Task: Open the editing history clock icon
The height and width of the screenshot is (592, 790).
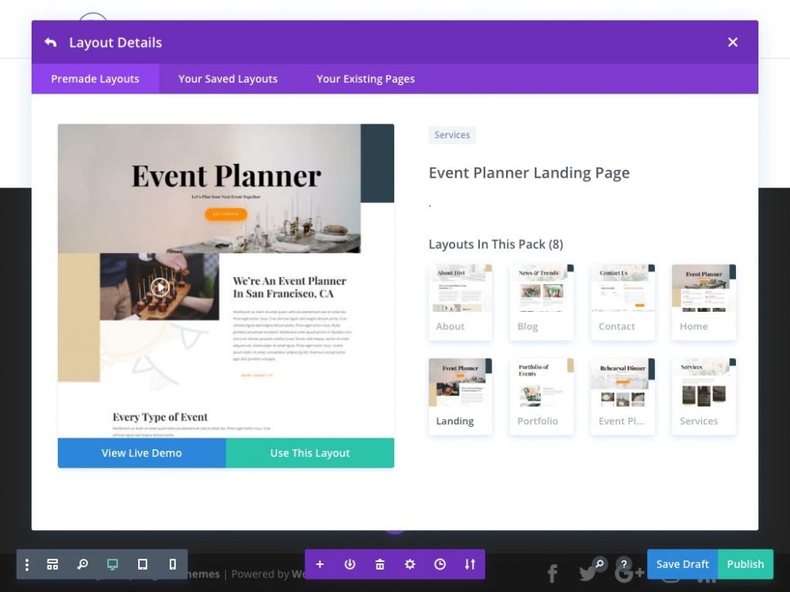Action: coord(440,564)
